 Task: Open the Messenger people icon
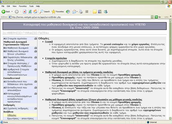point(106,11)
